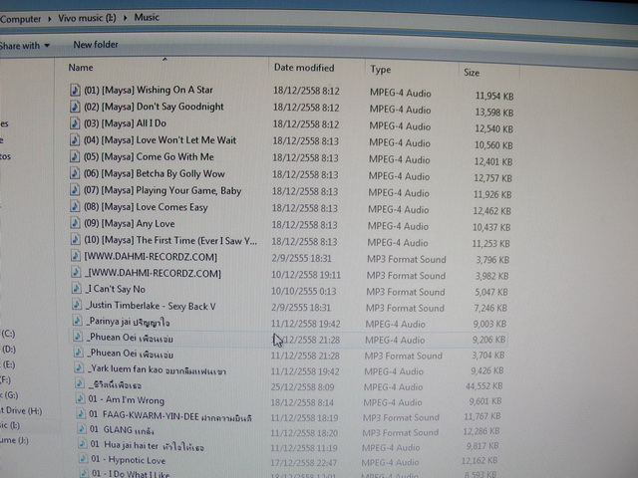Click the date 25/12/2558 8:09

(x=302, y=387)
